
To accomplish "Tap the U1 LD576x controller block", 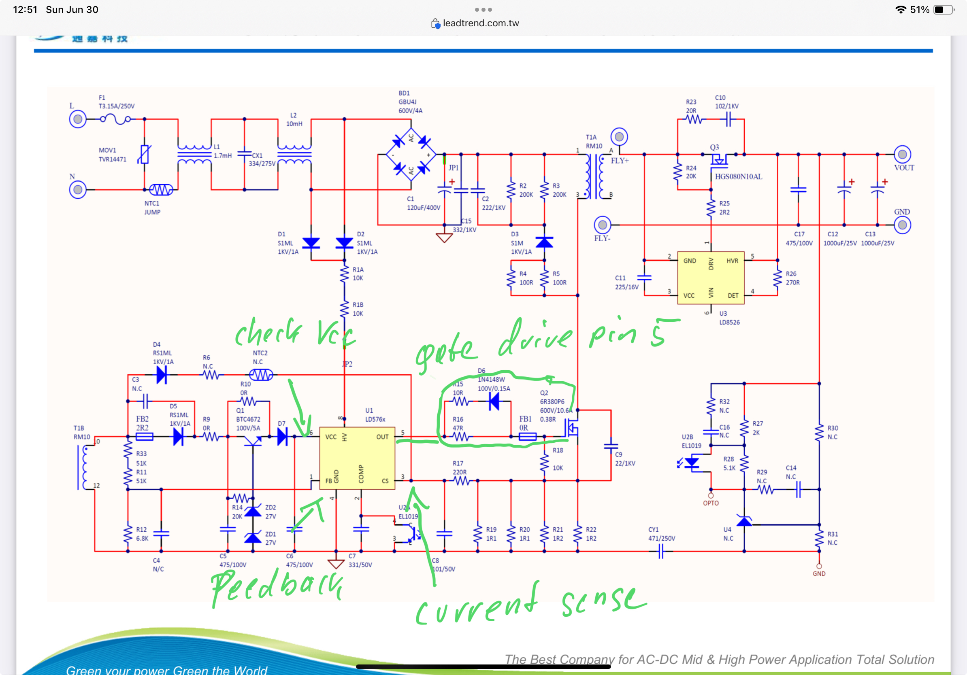I will (x=357, y=458).
